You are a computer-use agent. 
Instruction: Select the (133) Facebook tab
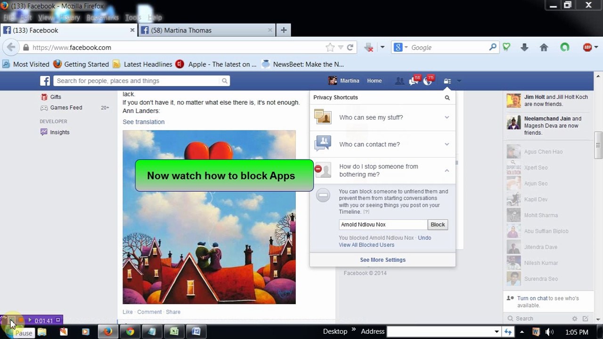[68, 30]
